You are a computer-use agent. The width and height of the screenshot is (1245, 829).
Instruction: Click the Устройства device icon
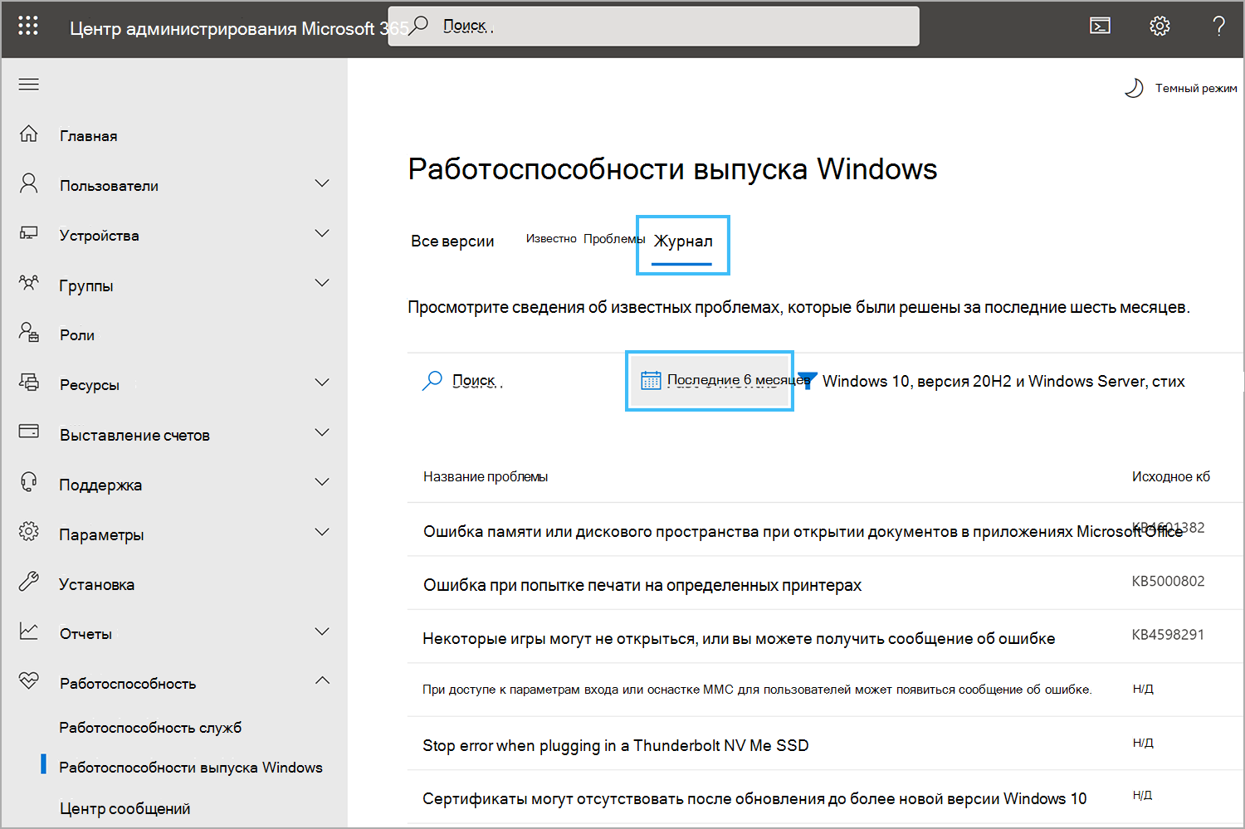pyautogui.click(x=29, y=233)
